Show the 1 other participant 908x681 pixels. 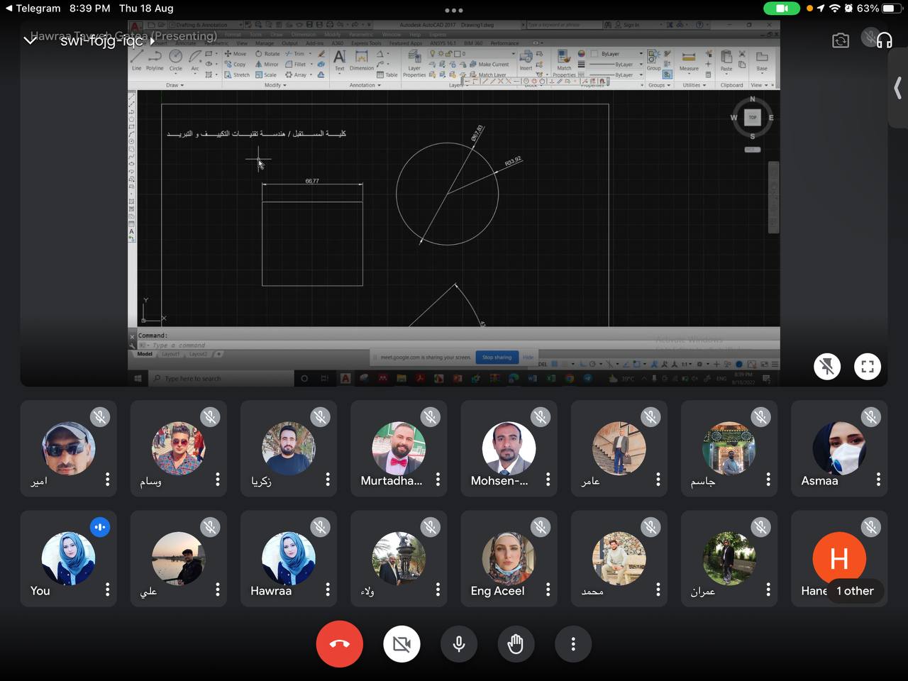855,591
